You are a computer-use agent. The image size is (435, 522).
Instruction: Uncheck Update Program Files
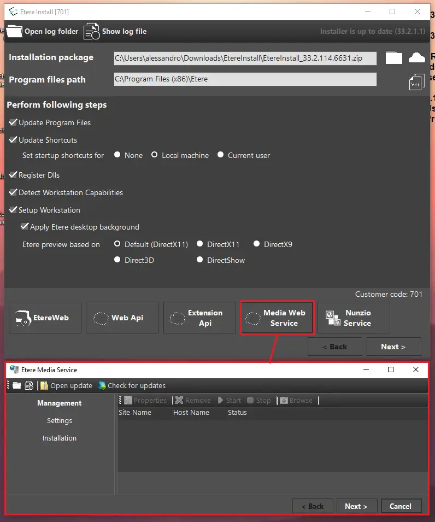pos(14,122)
